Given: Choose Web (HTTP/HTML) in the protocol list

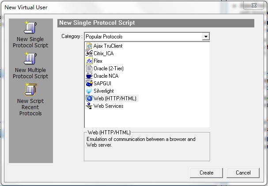Looking at the screenshot, I should coord(115,99).
